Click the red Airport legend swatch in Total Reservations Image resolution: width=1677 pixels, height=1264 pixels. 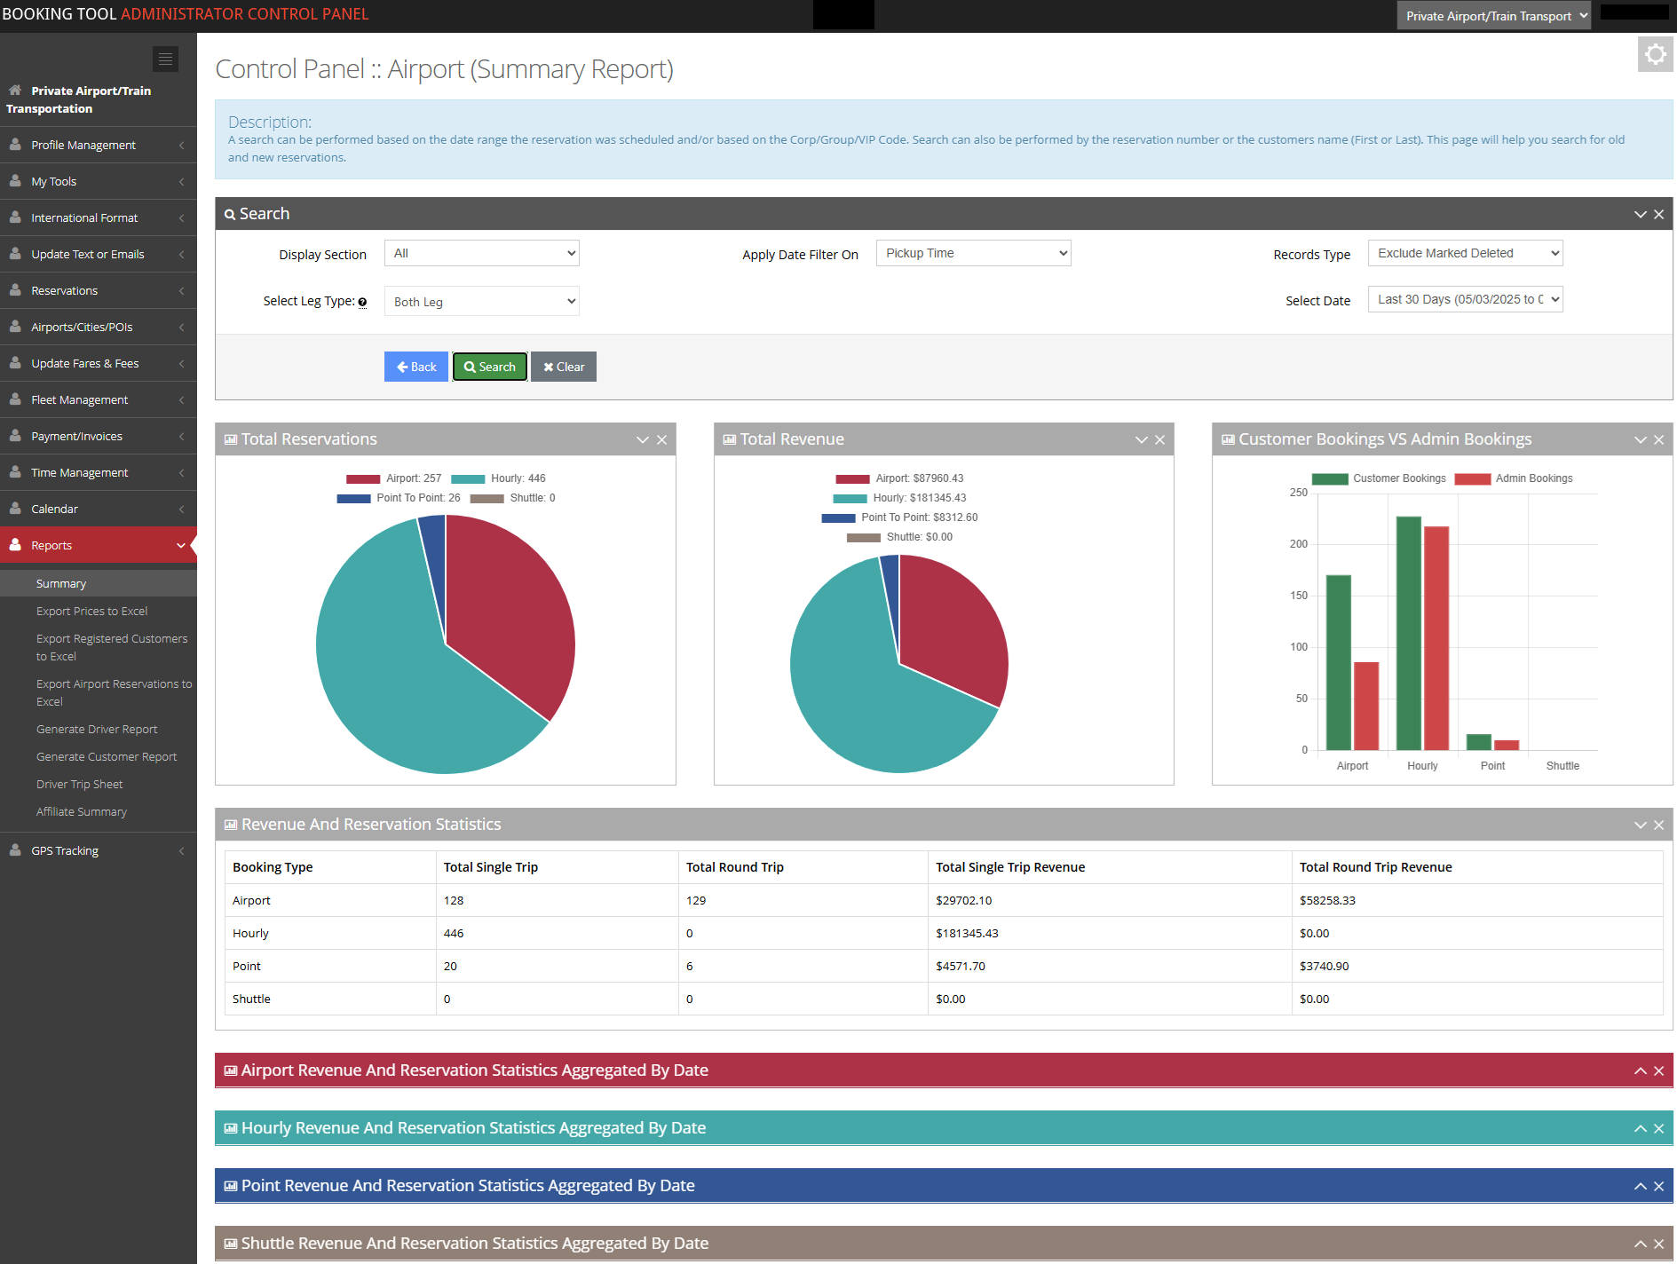click(363, 478)
